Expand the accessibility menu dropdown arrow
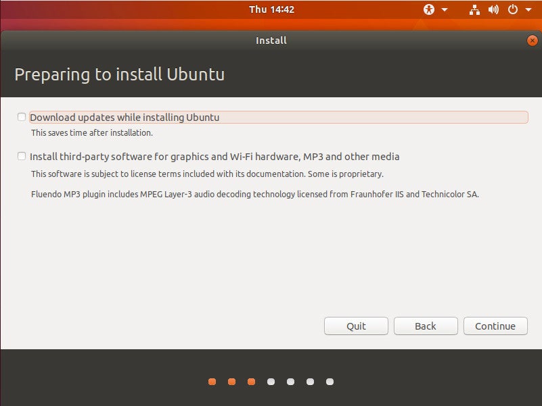Screen dimensions: 542x406 tap(445, 9)
